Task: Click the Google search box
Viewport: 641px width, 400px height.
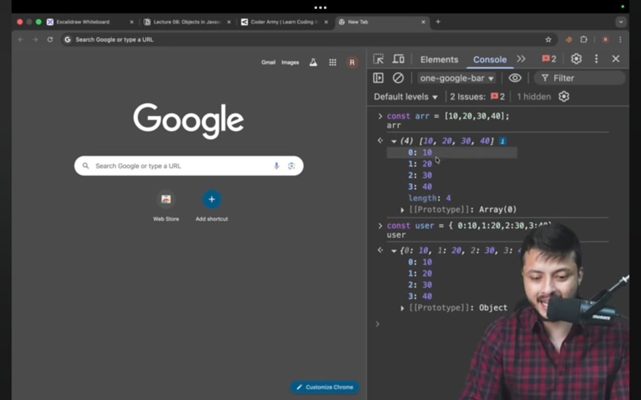Action: click(x=189, y=166)
